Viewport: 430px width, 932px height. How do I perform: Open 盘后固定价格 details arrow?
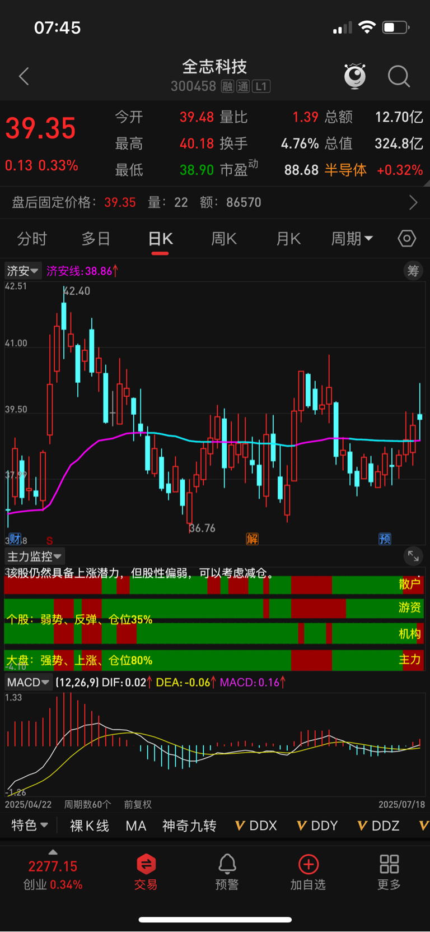(413, 202)
